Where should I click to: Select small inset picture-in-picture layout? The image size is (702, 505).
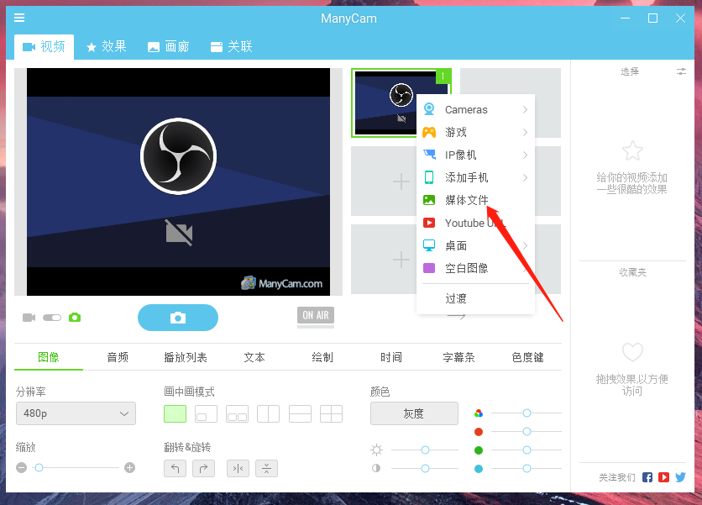tap(207, 413)
